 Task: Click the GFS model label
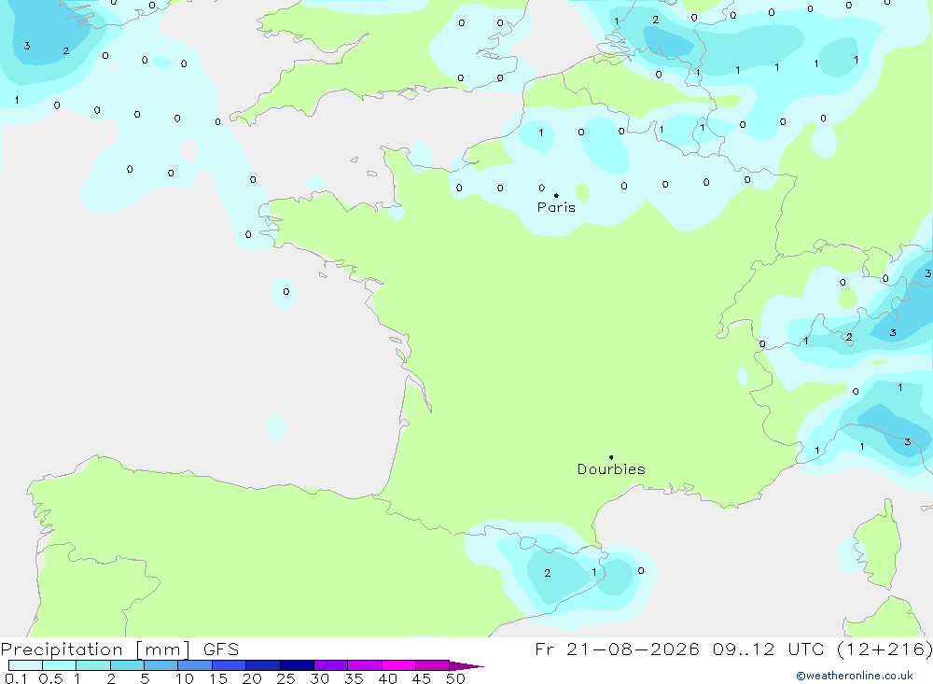click(x=221, y=649)
